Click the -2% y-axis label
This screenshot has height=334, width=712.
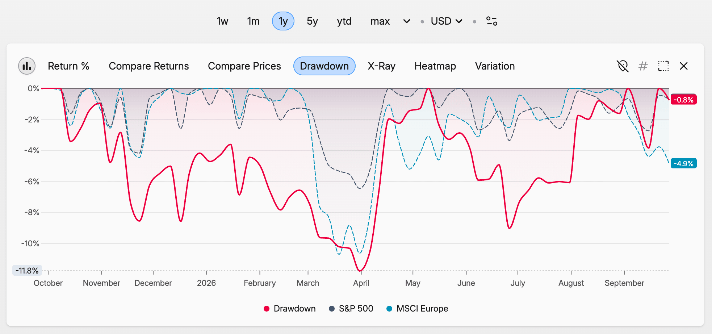pyautogui.click(x=32, y=120)
